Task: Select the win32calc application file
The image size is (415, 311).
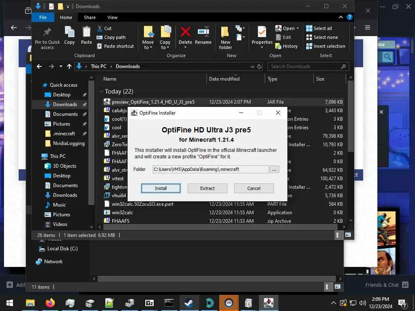Action: point(122,212)
